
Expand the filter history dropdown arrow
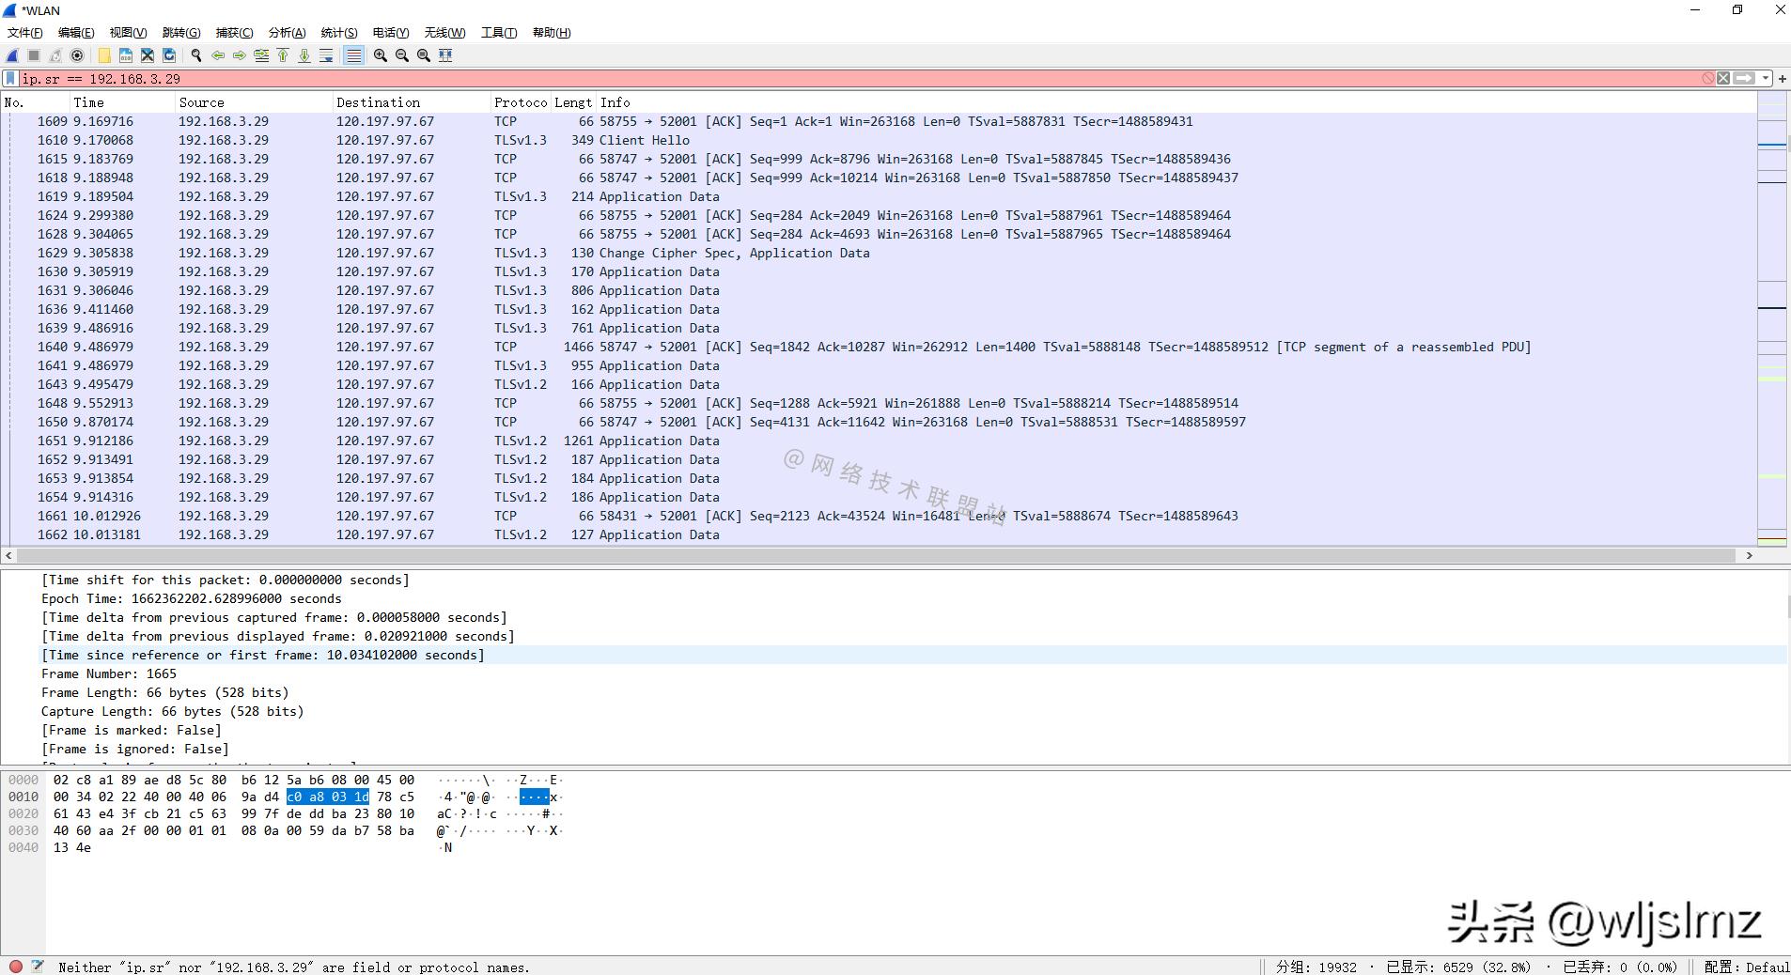tap(1766, 79)
